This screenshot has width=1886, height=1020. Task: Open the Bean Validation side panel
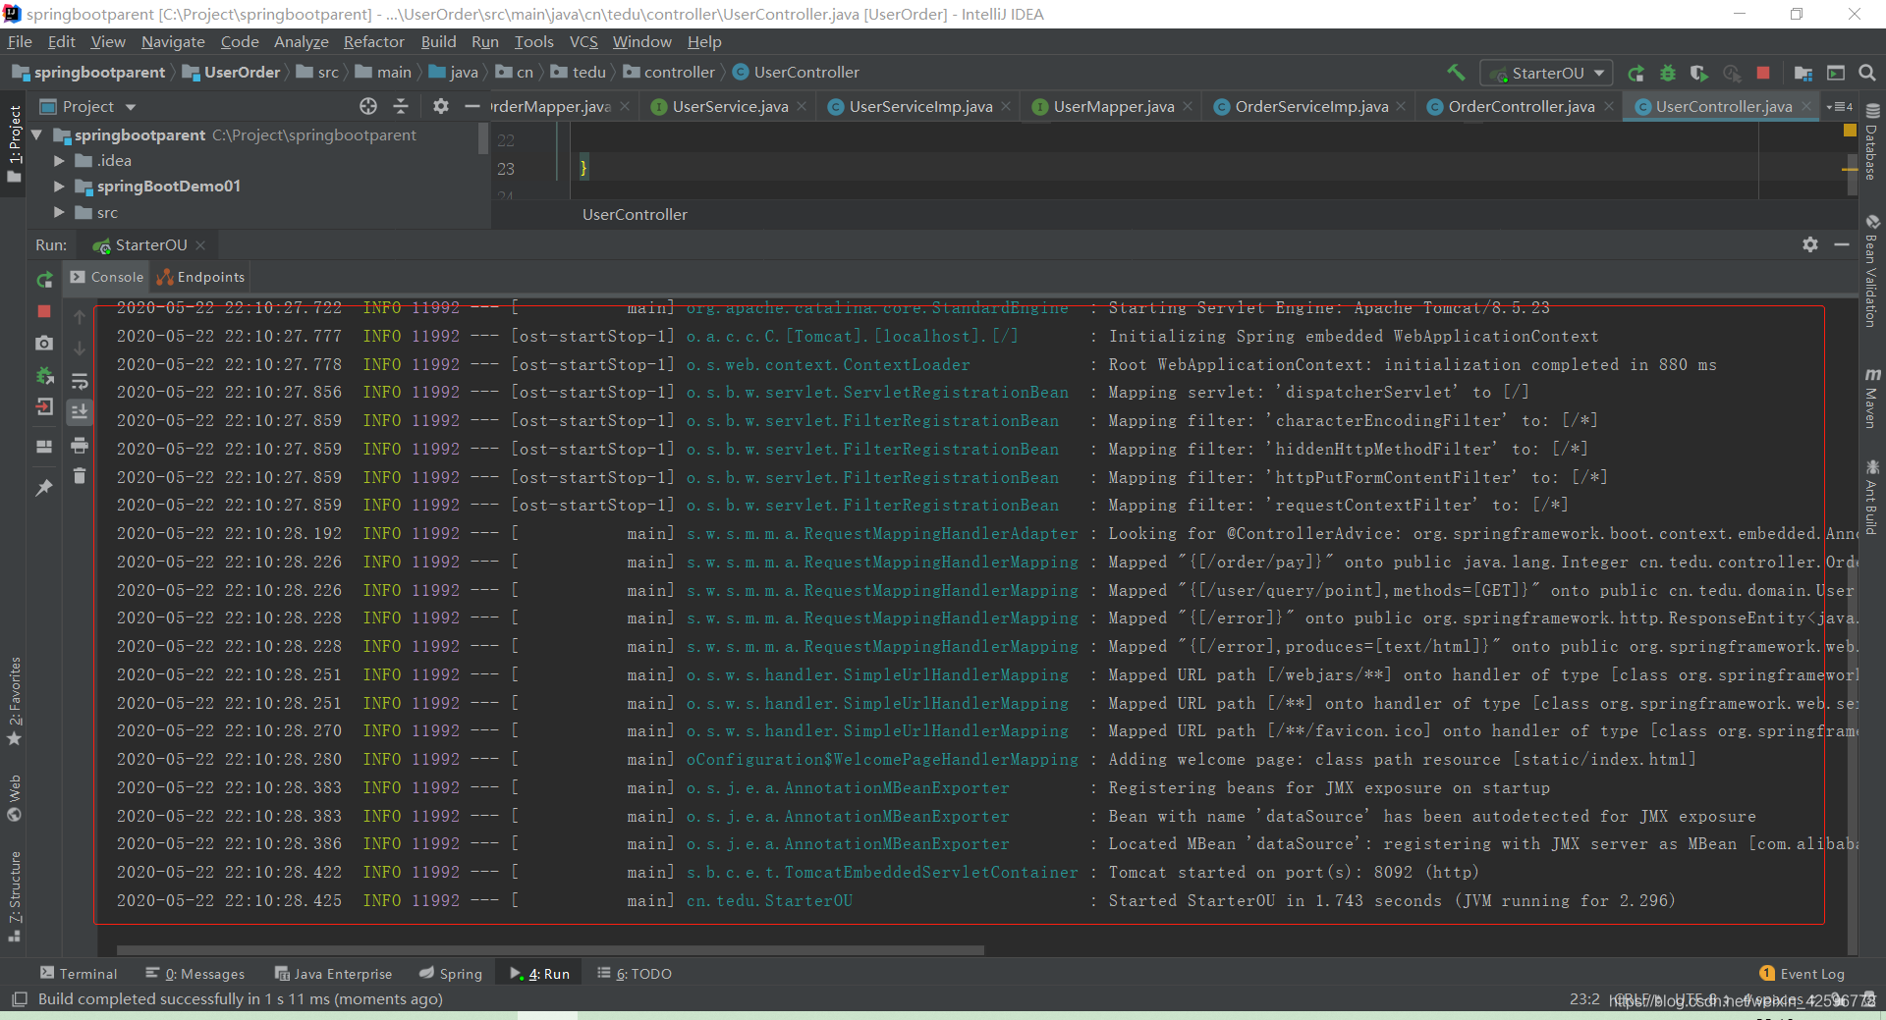click(x=1872, y=271)
